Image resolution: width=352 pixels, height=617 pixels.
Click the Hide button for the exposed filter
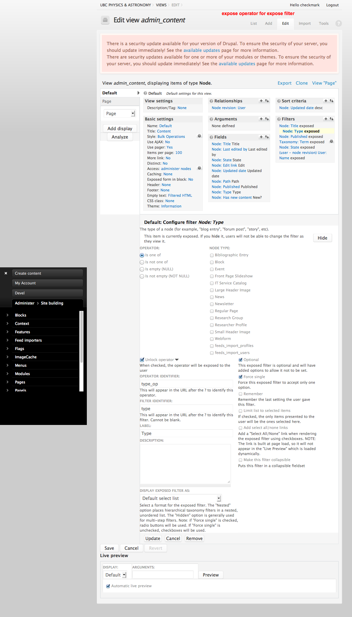(322, 238)
